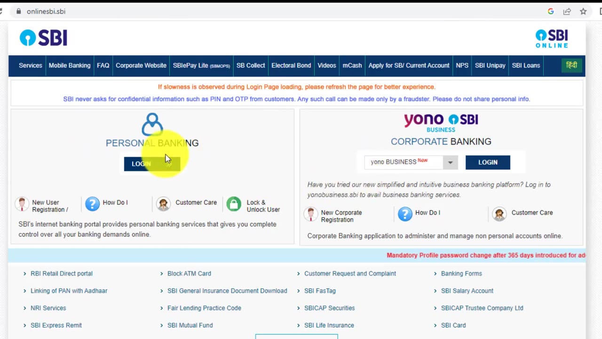The height and width of the screenshot is (339, 602).
Task: Open the SBI Unipay menu item
Action: pos(490,65)
